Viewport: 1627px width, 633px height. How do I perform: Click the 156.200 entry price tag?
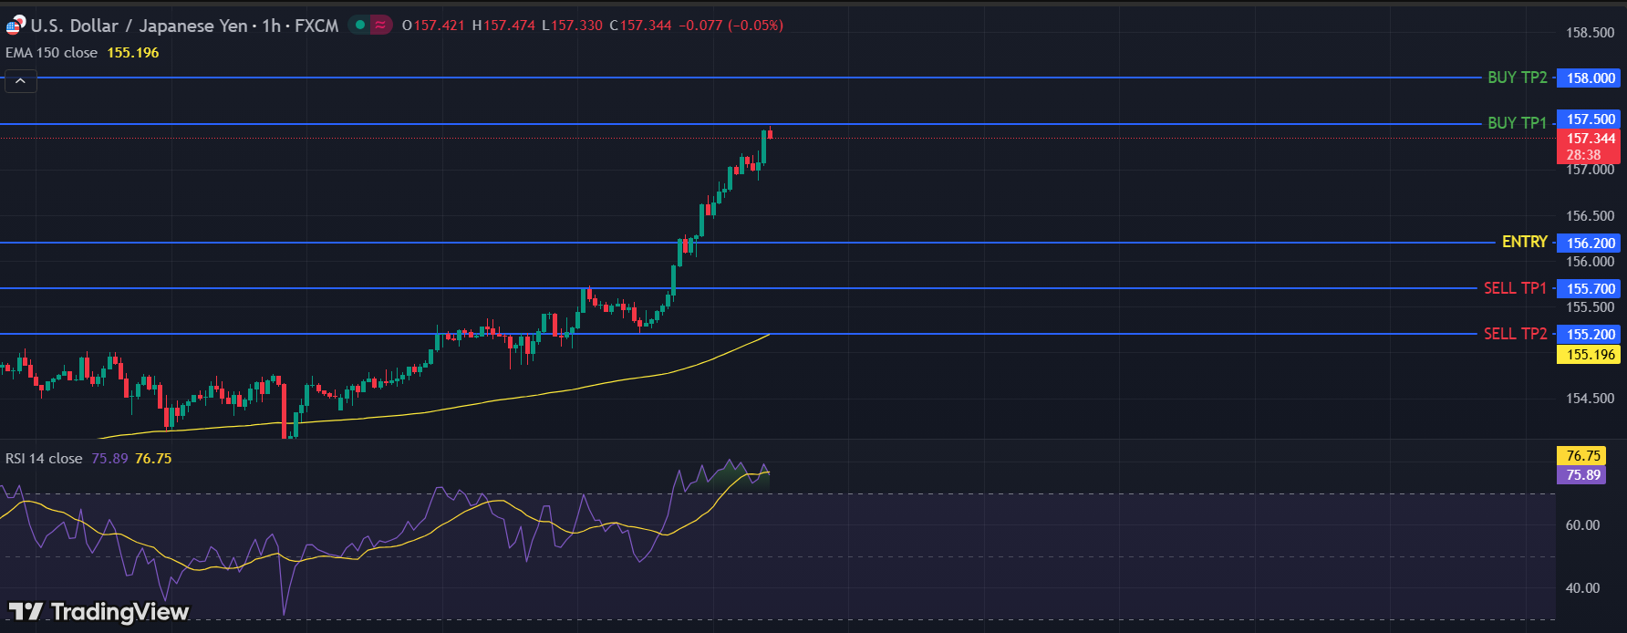click(1590, 244)
